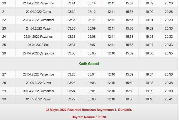Click the 03:41 time cell

(x=71, y=4)
